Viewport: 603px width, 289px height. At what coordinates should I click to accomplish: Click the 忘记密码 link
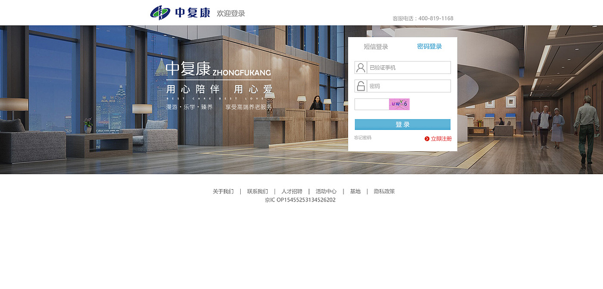363,138
